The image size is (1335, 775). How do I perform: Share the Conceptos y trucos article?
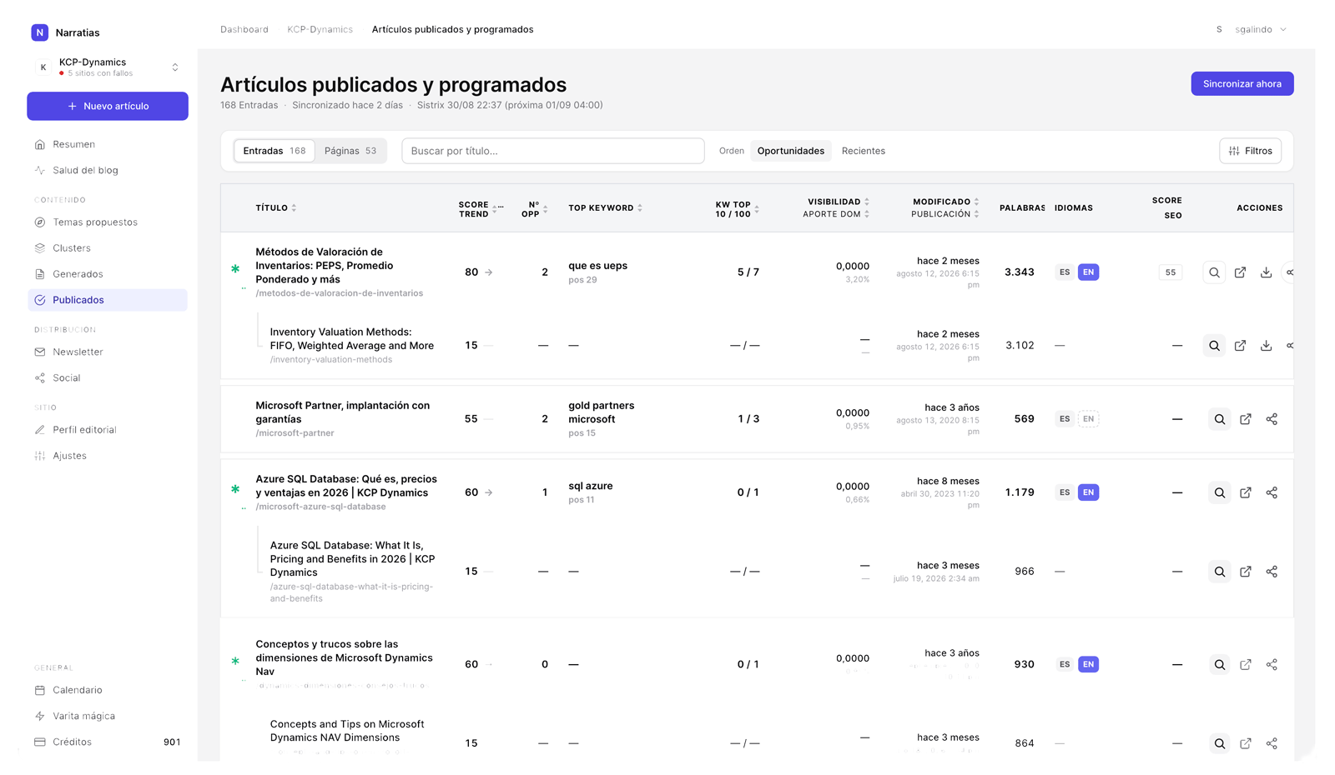(x=1272, y=664)
